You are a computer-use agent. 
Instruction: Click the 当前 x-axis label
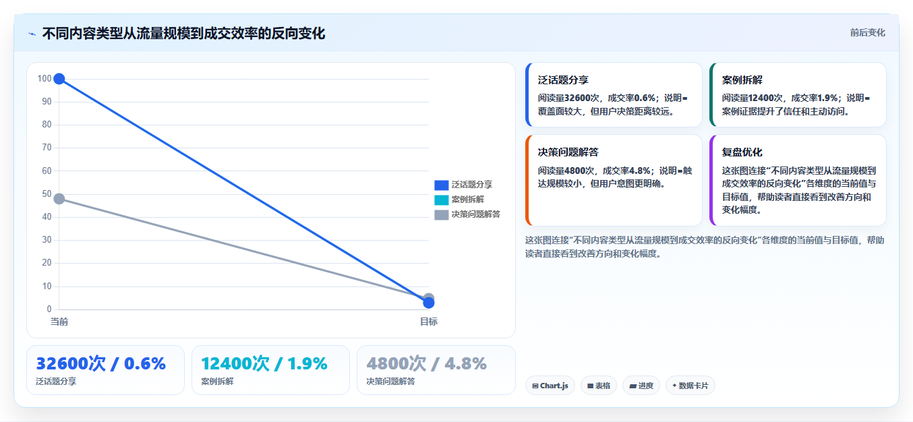point(59,322)
